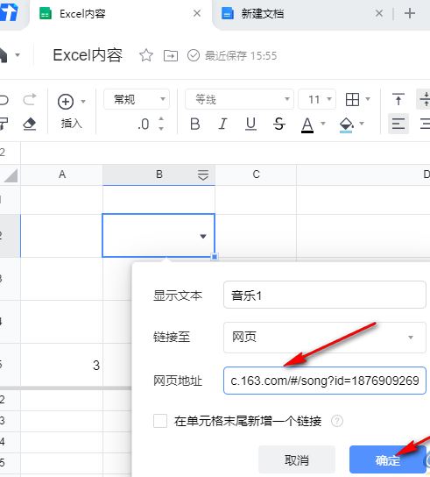Open the borders tool
Screen dimensions: 430x477
[x=353, y=99]
